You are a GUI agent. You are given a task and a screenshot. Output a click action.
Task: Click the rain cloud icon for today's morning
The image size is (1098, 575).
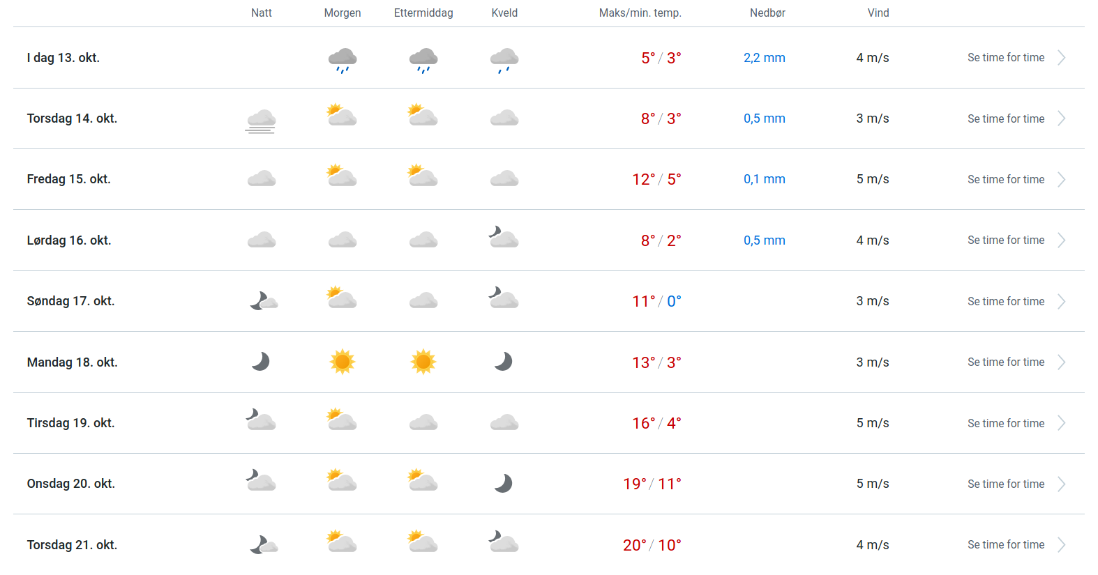342,59
